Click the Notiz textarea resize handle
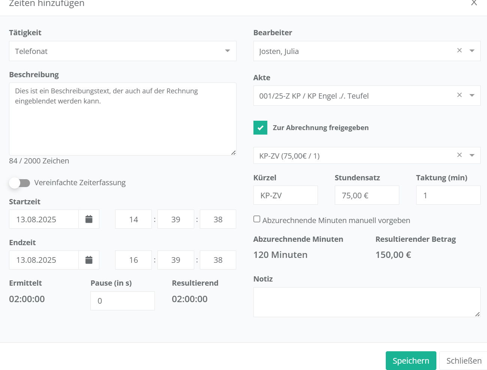This screenshot has height=370, width=487. (x=477, y=314)
